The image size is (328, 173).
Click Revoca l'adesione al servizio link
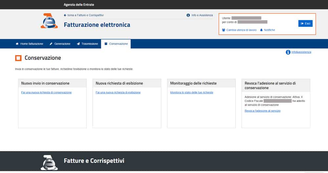pos(262,111)
